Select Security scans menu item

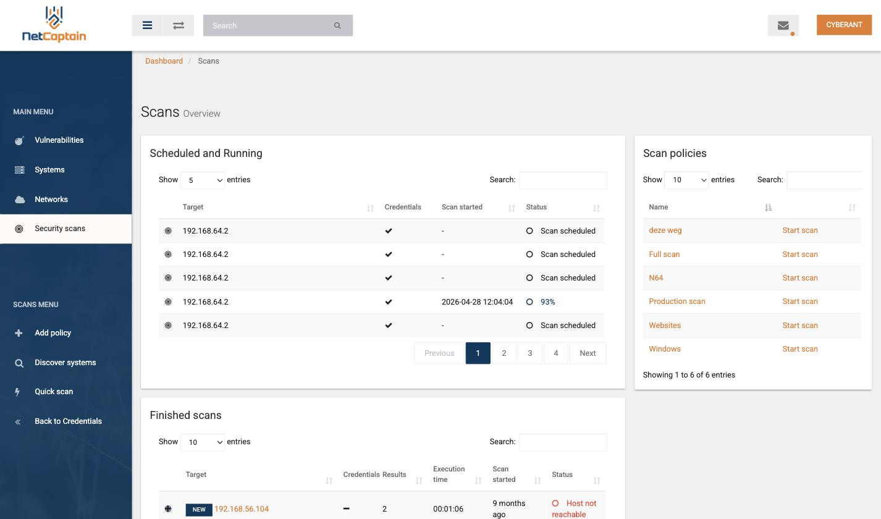coord(65,229)
